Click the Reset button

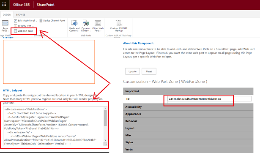point(149,71)
